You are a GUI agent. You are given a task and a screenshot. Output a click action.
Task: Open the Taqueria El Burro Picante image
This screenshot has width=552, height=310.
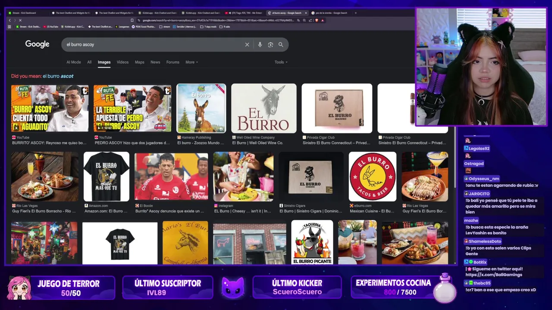point(312,242)
